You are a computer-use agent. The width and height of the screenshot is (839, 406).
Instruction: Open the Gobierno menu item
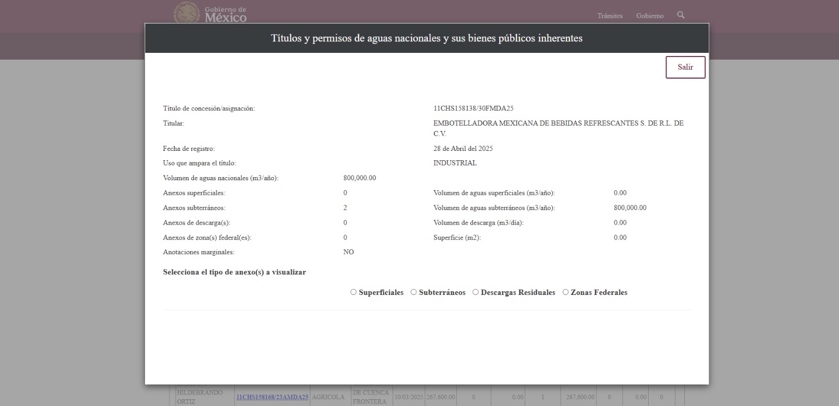click(650, 16)
